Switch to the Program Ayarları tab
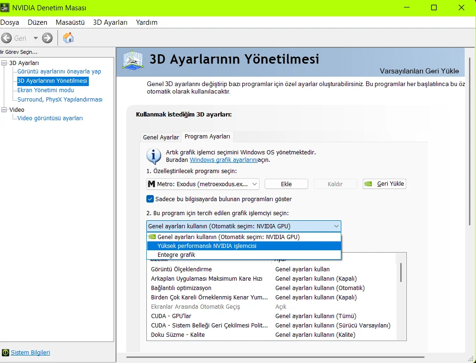This screenshot has height=363, width=476. 207,137
